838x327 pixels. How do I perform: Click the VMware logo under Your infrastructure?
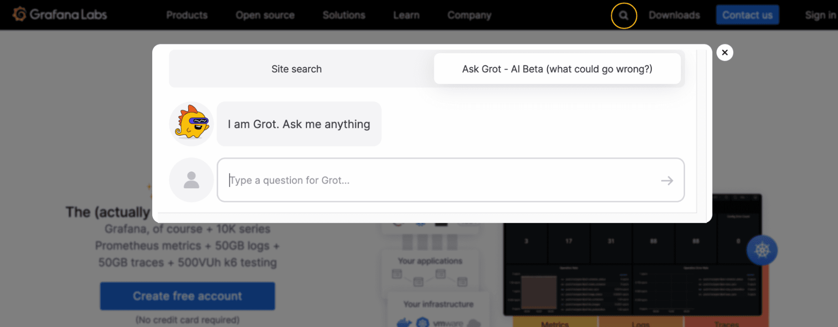tap(449, 324)
